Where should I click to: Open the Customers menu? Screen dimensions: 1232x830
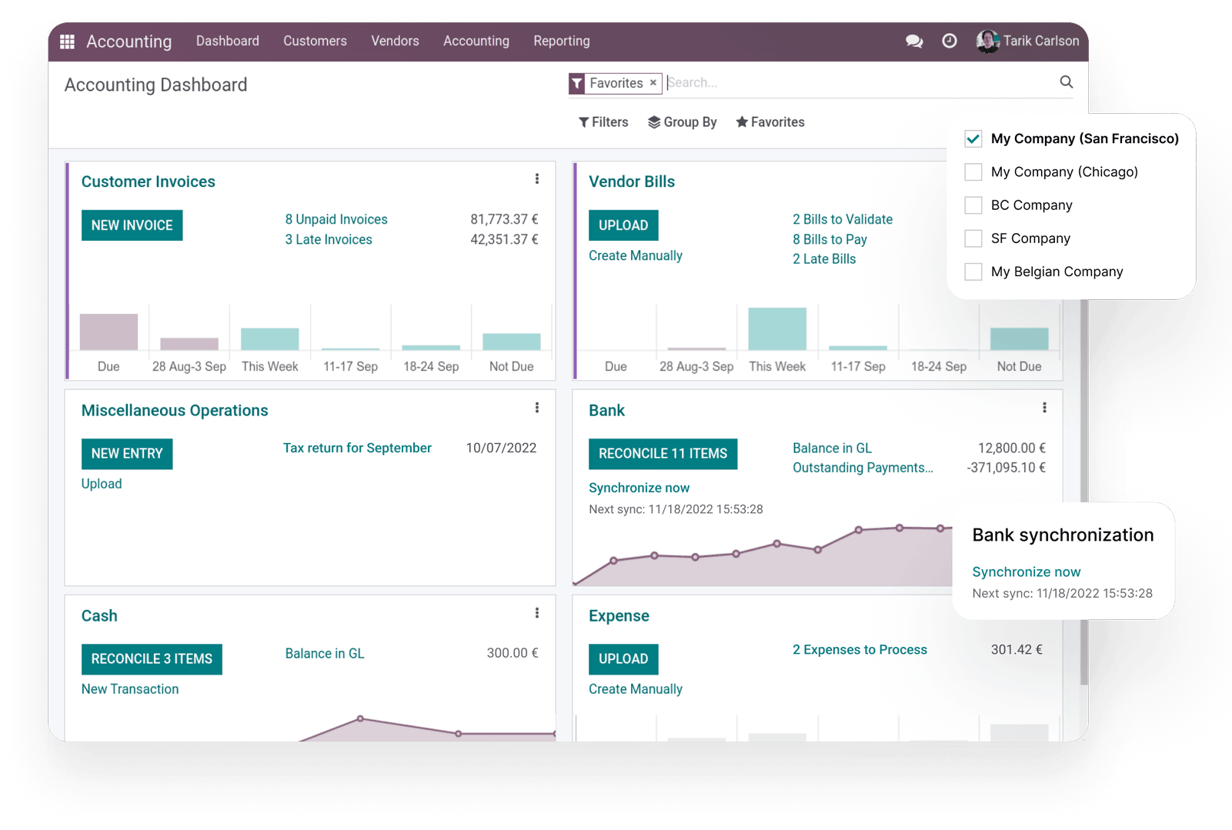(x=315, y=42)
